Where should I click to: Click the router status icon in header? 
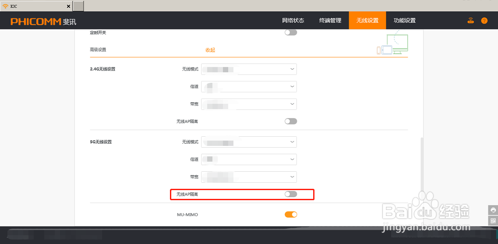click(x=471, y=21)
